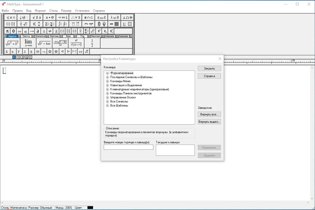Expand Клавиатурные модификаторы node
The height and width of the screenshot is (210, 315).
coord(108,89)
